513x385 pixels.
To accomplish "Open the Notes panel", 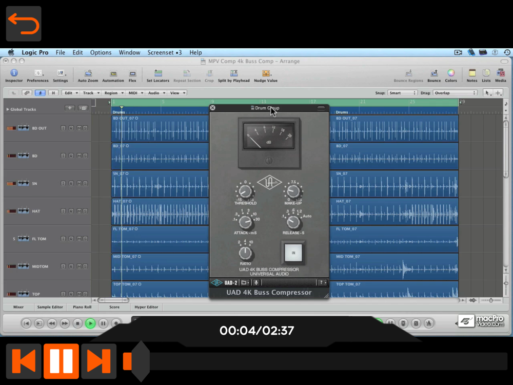I will 472,75.
